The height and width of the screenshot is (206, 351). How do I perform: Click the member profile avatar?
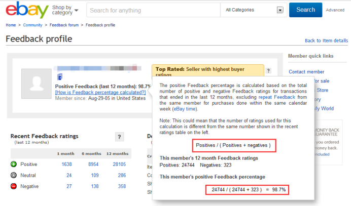36,84
